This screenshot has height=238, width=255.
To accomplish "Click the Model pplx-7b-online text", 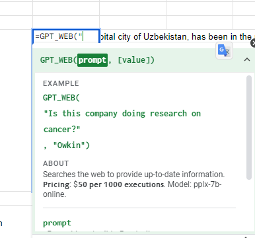I will (x=132, y=189).
